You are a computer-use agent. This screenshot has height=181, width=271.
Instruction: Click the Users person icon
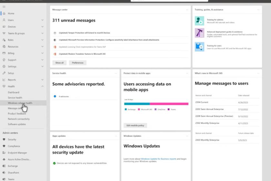point(4,20)
